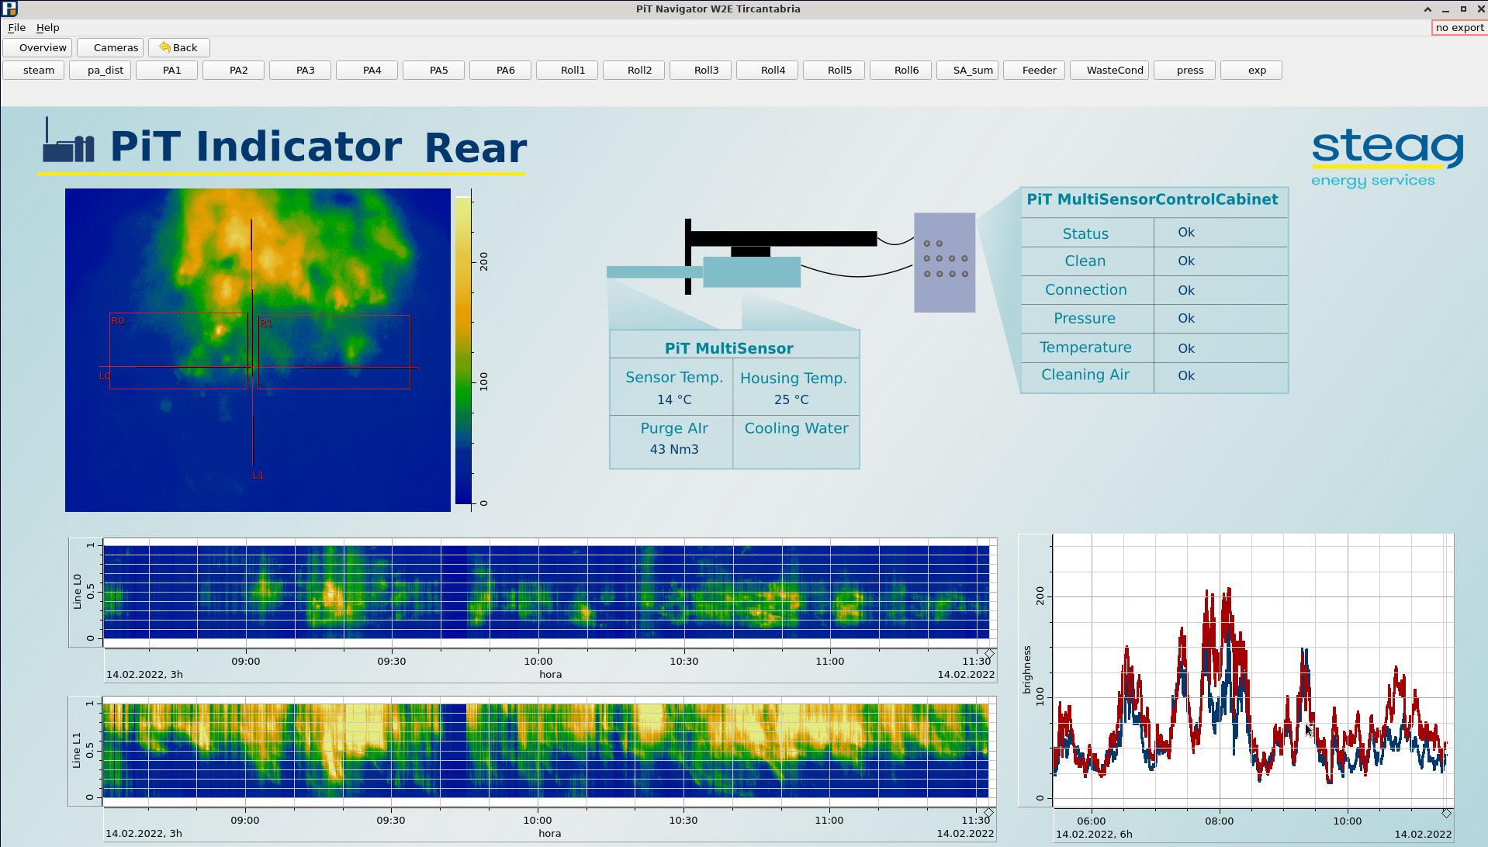
Task: Click the factory logo beside PiT Indicator
Action: (x=68, y=140)
